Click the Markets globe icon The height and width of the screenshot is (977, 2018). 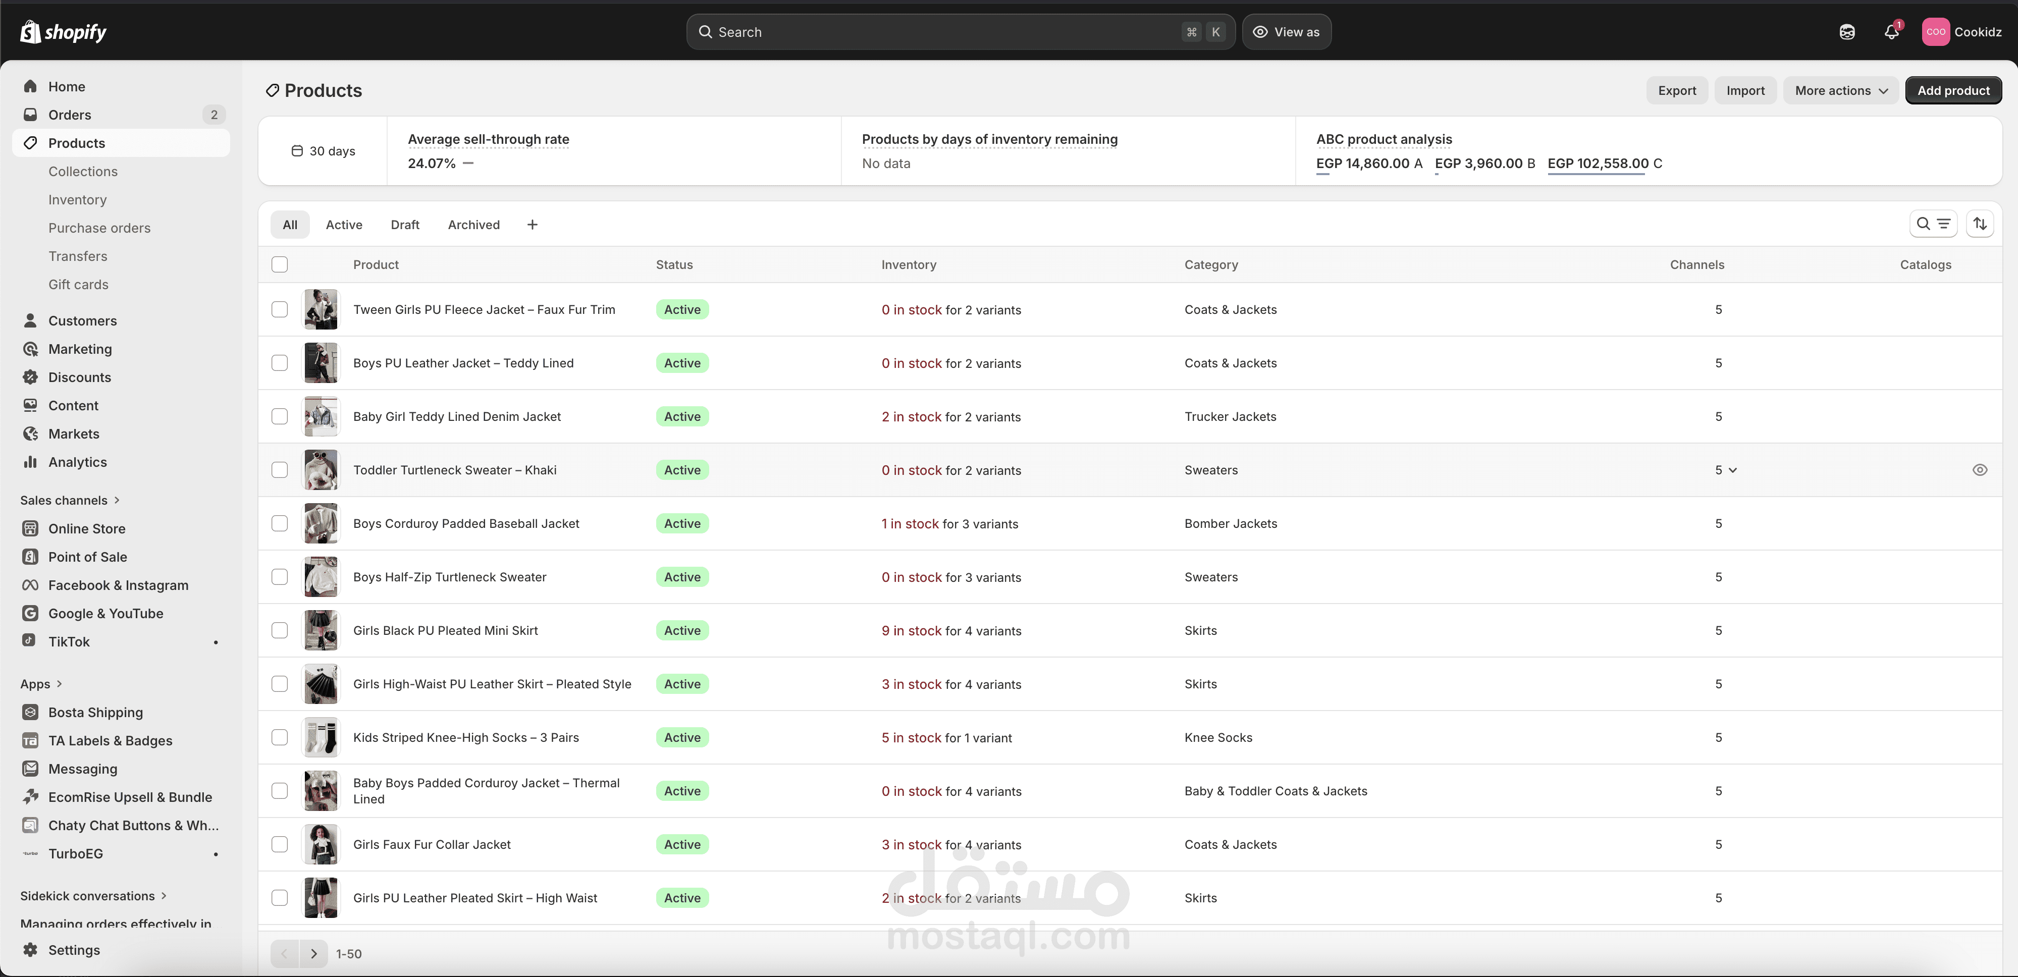pyautogui.click(x=31, y=433)
